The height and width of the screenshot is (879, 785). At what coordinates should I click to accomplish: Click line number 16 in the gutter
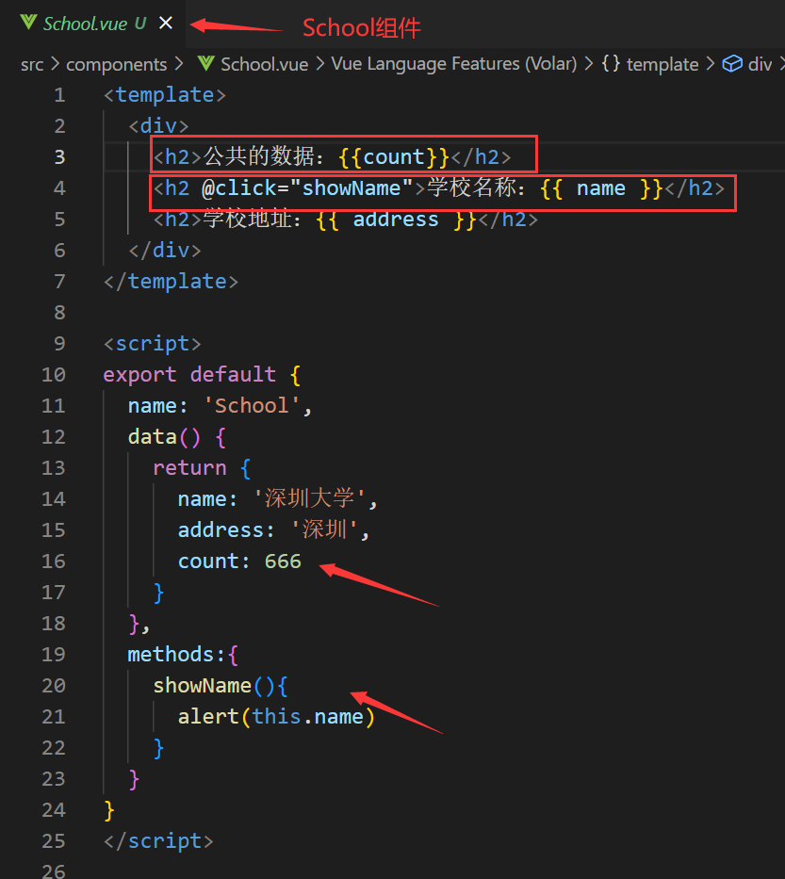pos(54,562)
